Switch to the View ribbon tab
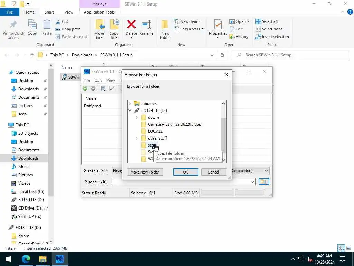Image resolution: width=354 pixels, height=266 pixels. point(69,12)
